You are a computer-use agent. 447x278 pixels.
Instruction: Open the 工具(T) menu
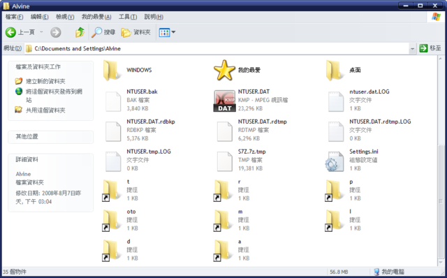pyautogui.click(x=128, y=17)
